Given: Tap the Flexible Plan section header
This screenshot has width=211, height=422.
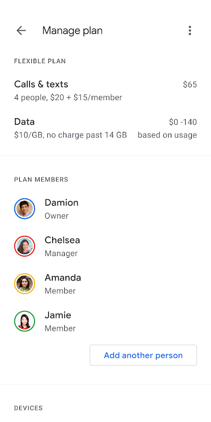Looking at the screenshot, I should click(40, 61).
